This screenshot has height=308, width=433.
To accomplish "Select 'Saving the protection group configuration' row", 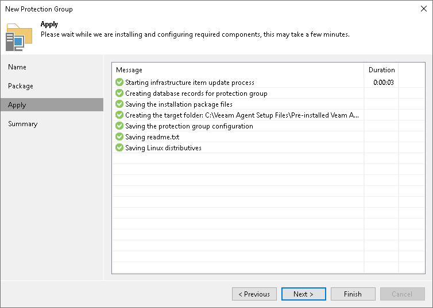I will [x=268, y=126].
